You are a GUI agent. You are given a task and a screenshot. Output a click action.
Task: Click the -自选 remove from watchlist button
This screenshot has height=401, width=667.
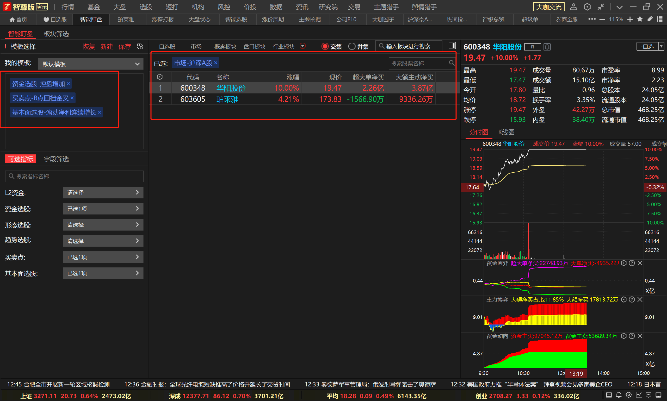pyautogui.click(x=647, y=46)
